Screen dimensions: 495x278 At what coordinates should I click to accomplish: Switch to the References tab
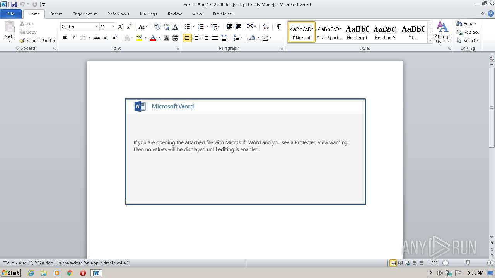[x=118, y=14]
